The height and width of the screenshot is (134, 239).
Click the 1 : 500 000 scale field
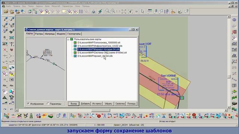pyautogui.click(x=99, y=125)
